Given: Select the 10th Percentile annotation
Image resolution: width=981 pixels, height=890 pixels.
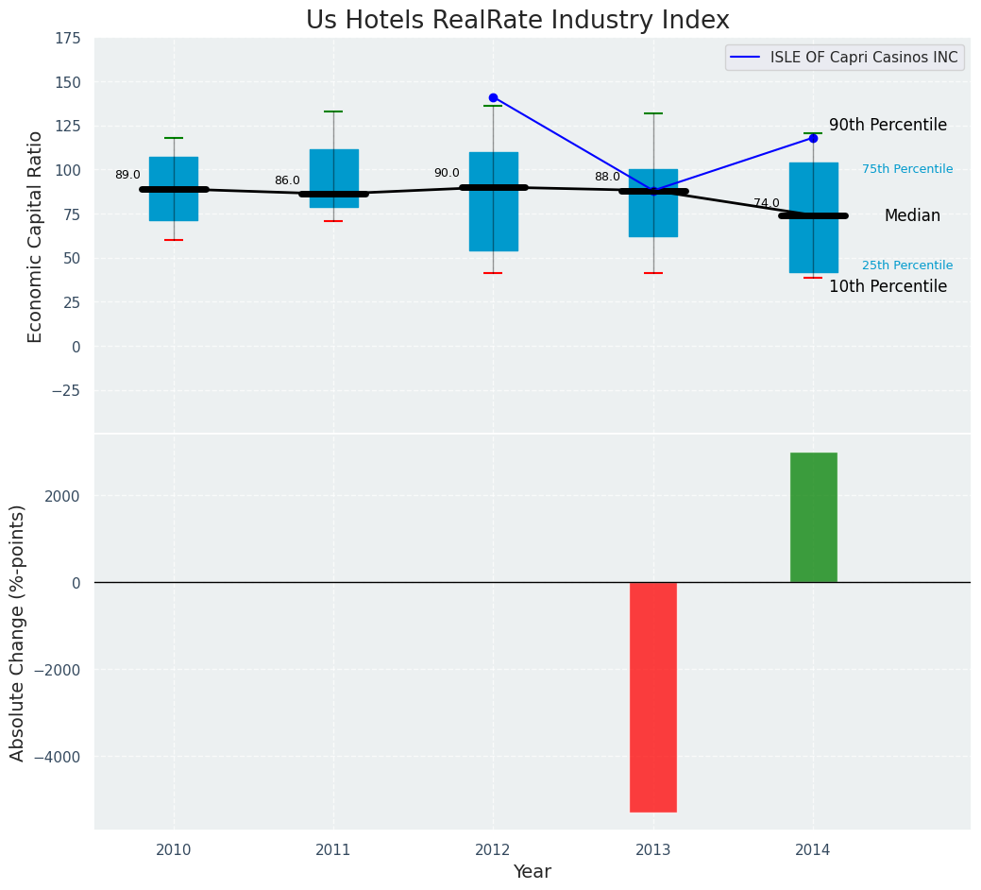Looking at the screenshot, I should point(888,286).
